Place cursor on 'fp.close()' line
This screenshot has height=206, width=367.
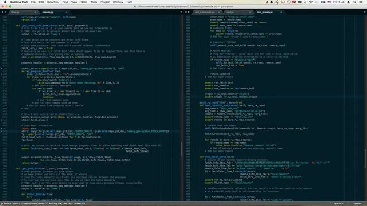point(28,140)
